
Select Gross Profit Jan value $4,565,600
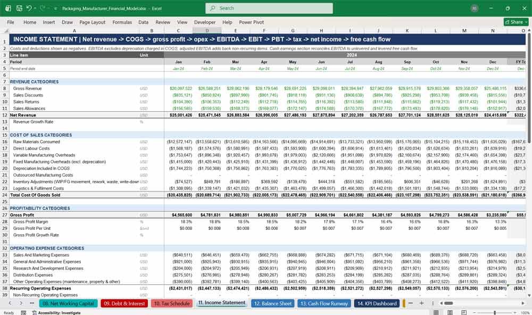(x=182, y=215)
